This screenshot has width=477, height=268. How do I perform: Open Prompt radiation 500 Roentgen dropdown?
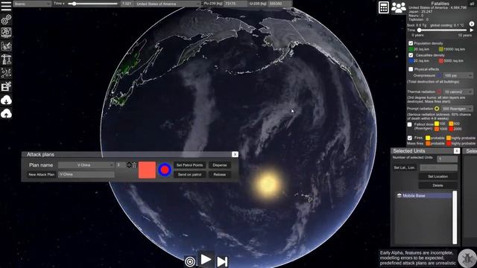pos(457,109)
